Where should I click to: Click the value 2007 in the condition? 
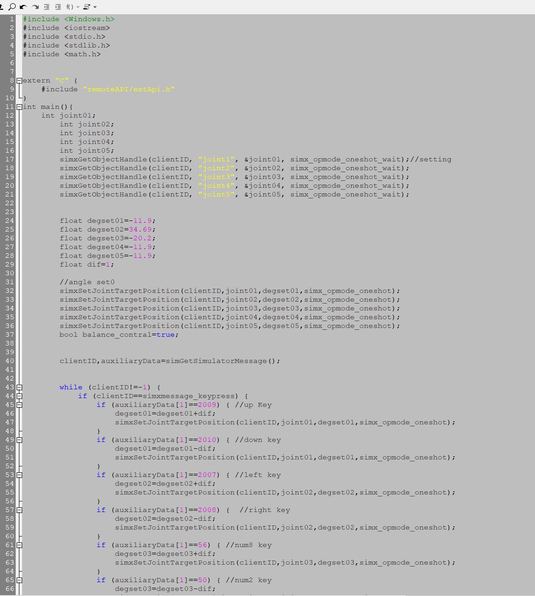(207, 475)
